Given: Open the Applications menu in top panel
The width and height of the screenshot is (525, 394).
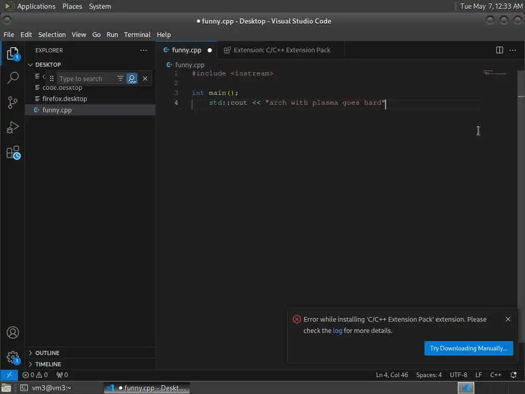Looking at the screenshot, I should tap(36, 6).
